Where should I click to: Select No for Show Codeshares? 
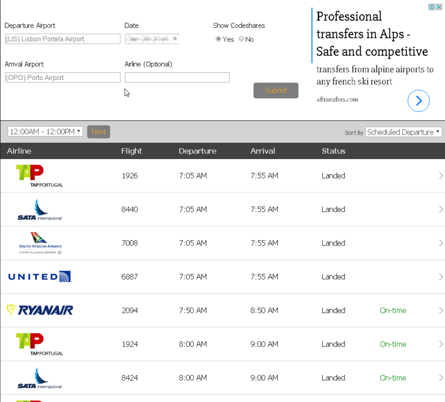[241, 39]
